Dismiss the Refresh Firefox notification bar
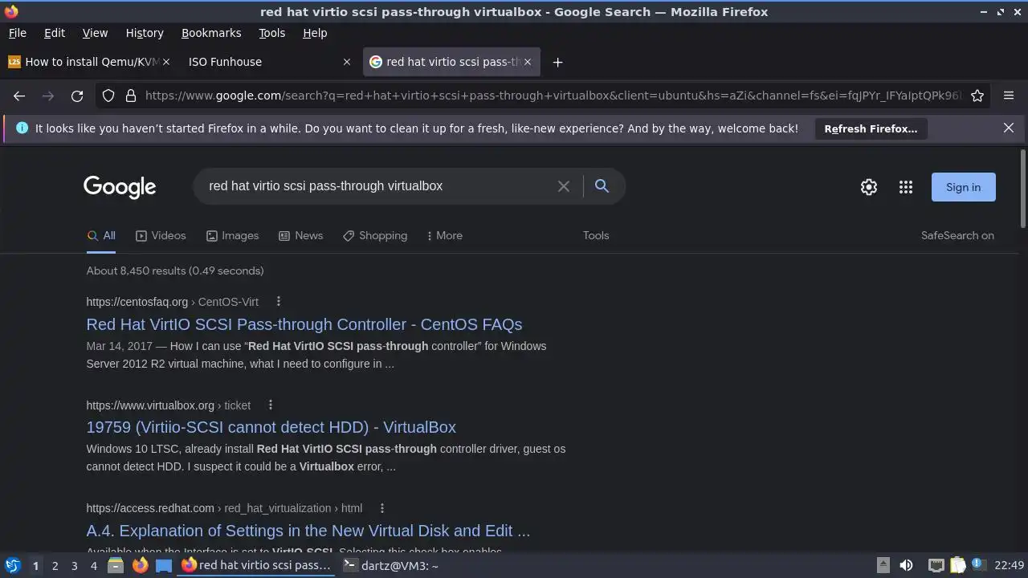This screenshot has height=578, width=1028. click(x=1009, y=128)
